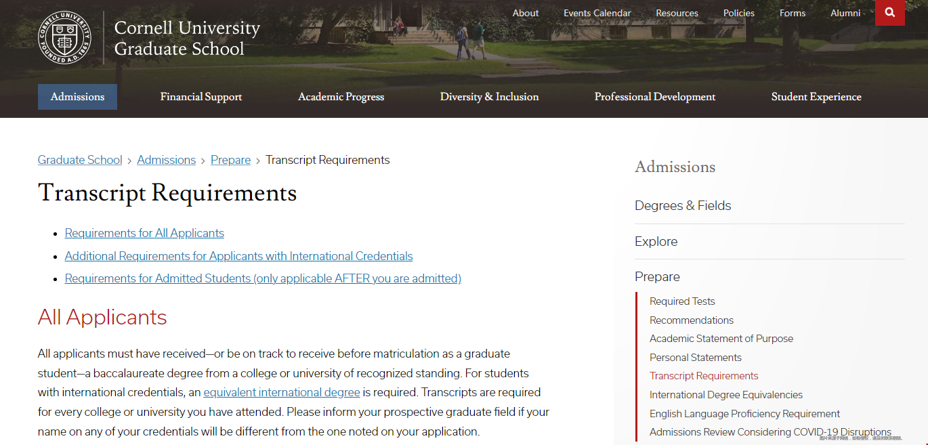The image size is (928, 445).
Task: Select the Professional Development navigation tab
Action: tap(655, 97)
